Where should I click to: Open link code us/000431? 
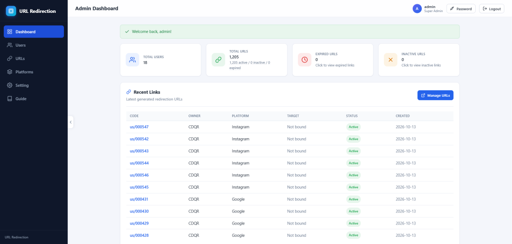(139, 199)
